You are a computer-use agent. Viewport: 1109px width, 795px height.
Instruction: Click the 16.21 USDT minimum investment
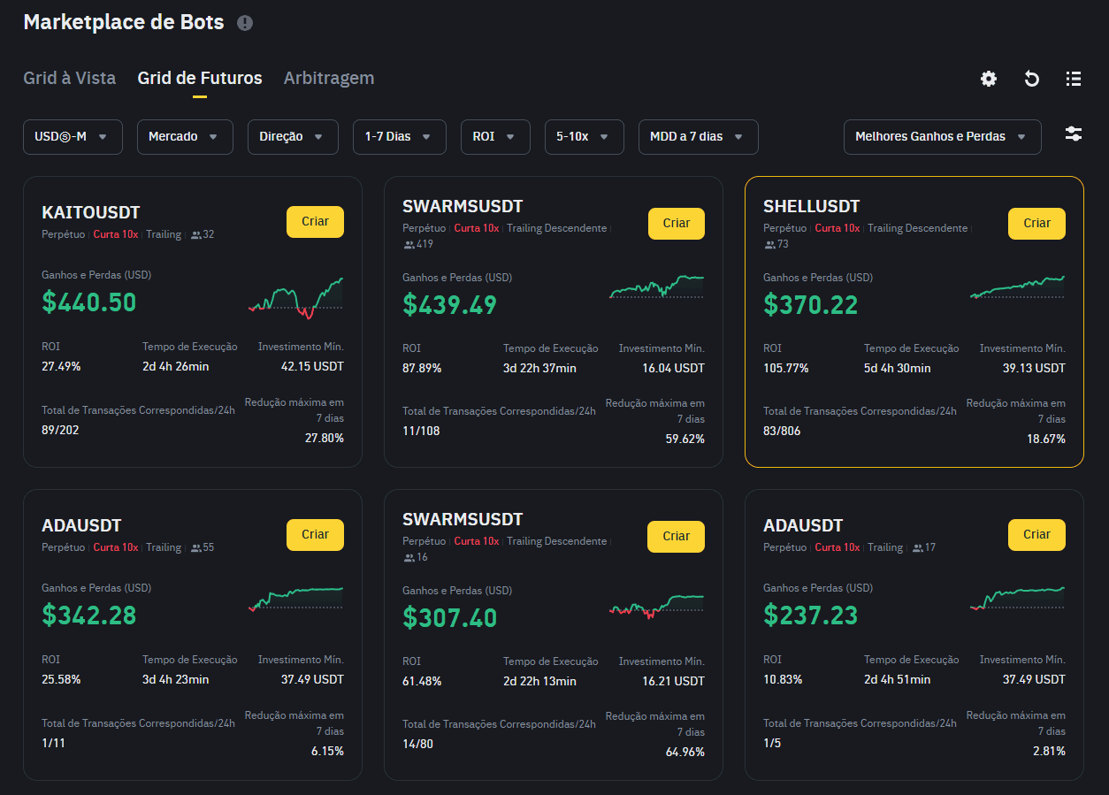674,682
